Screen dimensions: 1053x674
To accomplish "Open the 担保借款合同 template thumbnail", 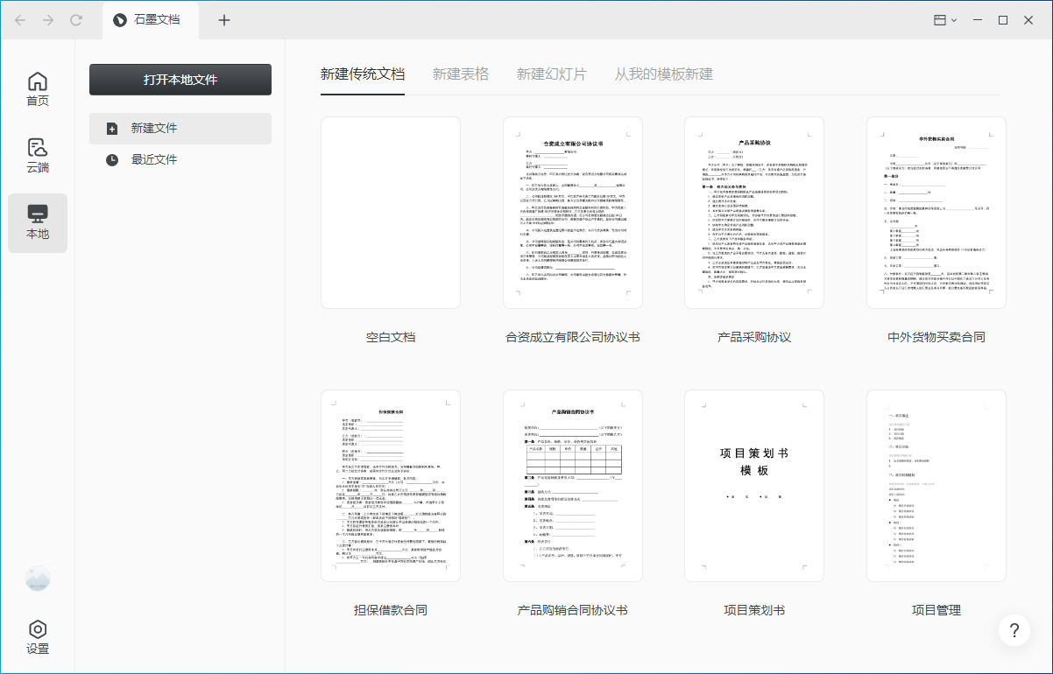I will [x=391, y=486].
